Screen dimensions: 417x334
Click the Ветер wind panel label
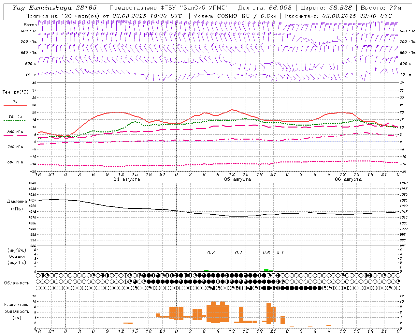coord(30,25)
